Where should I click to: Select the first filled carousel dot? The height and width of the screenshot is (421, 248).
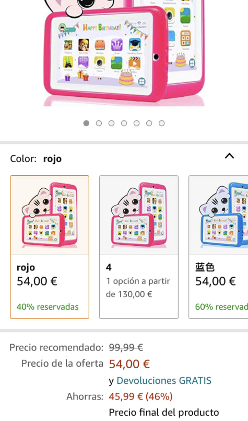point(86,123)
